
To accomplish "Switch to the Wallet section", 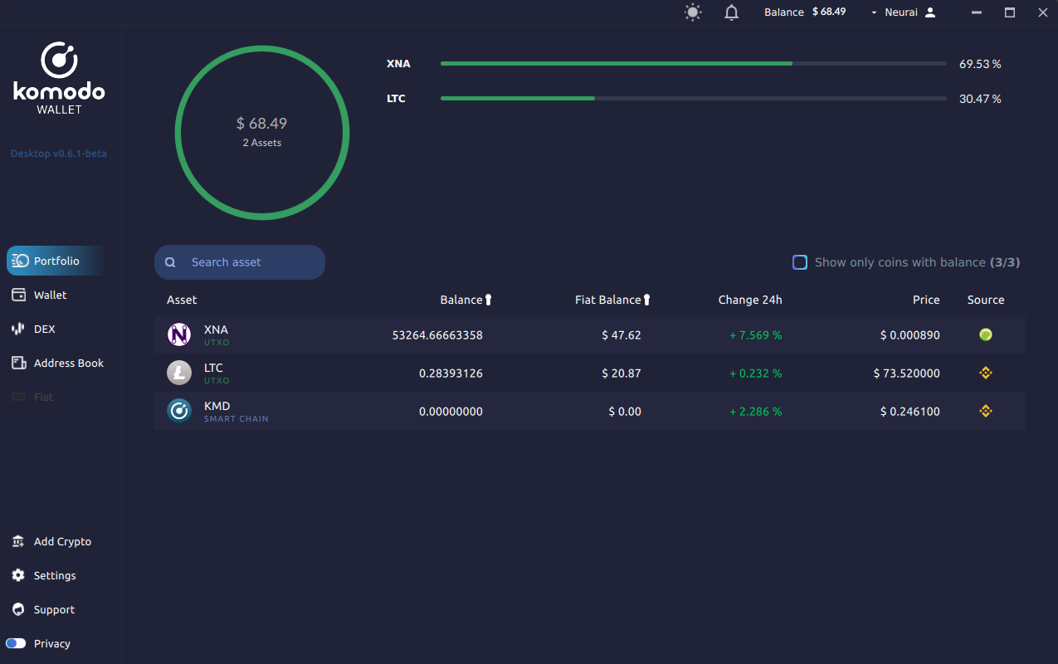I will click(x=50, y=295).
